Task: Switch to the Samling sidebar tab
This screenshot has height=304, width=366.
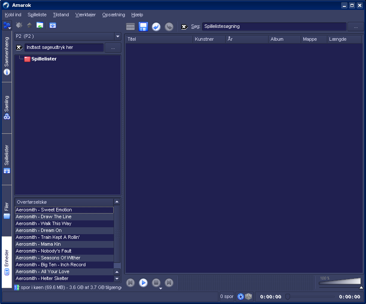Action: coord(7,108)
